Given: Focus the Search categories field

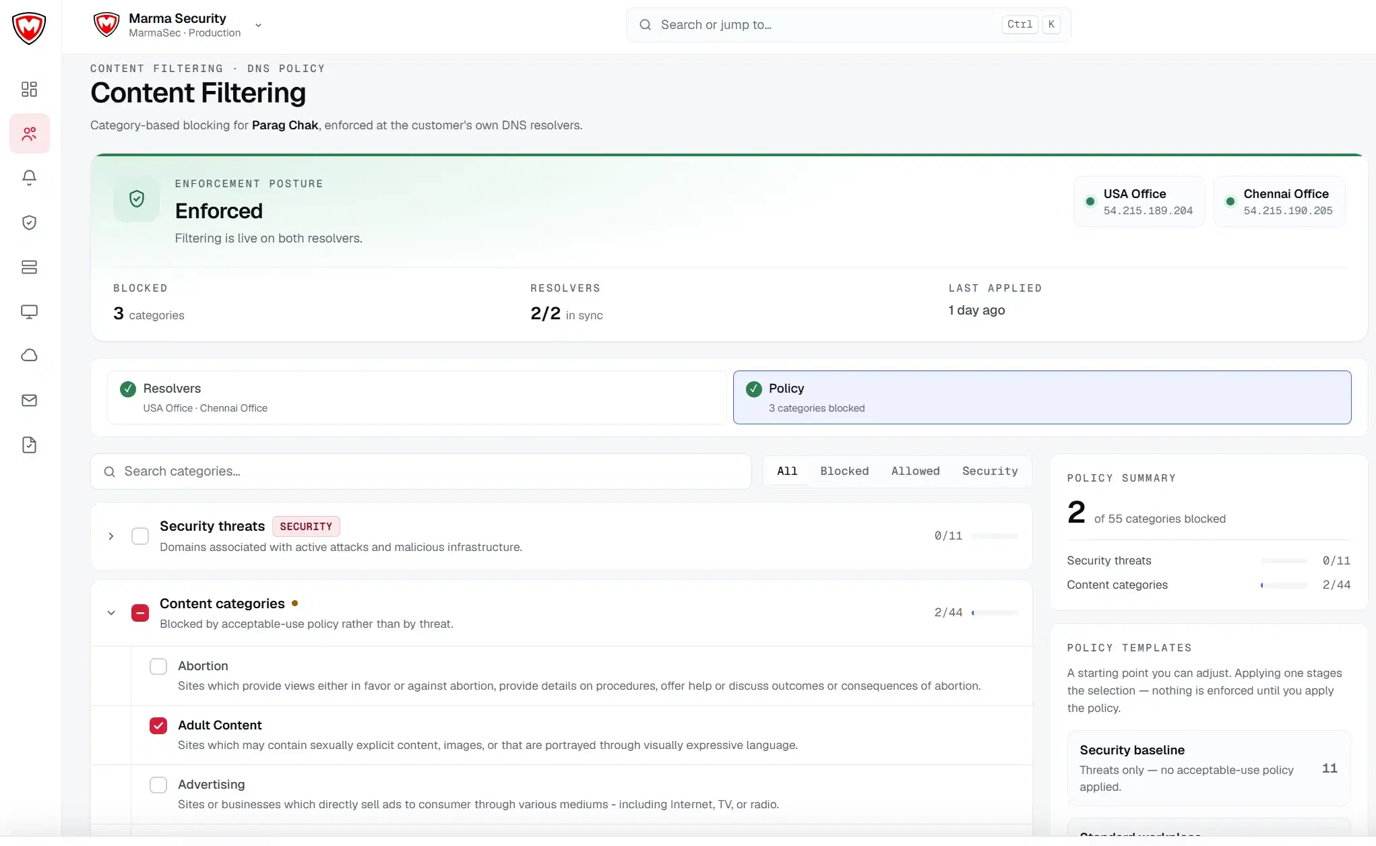Looking at the screenshot, I should coord(421,471).
